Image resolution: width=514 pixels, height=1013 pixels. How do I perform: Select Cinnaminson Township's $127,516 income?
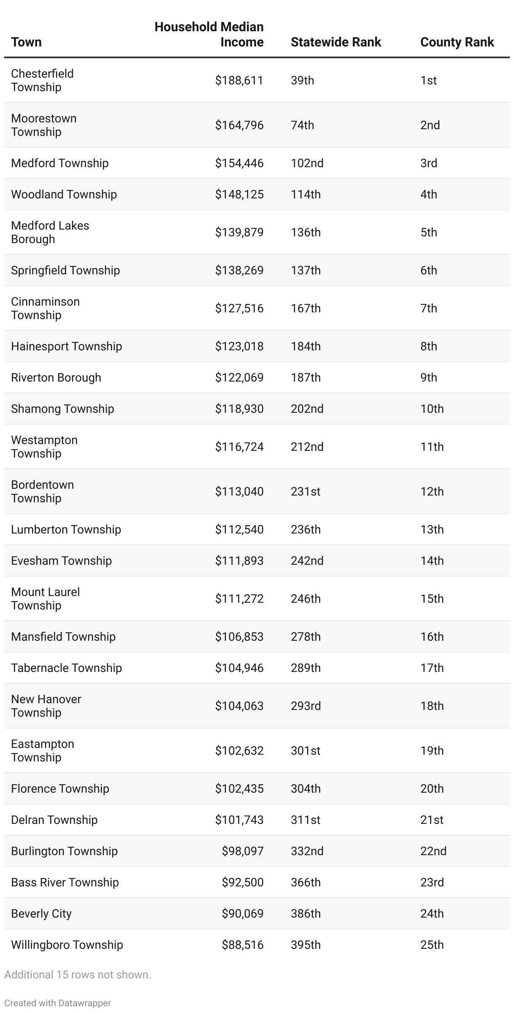[x=239, y=308]
